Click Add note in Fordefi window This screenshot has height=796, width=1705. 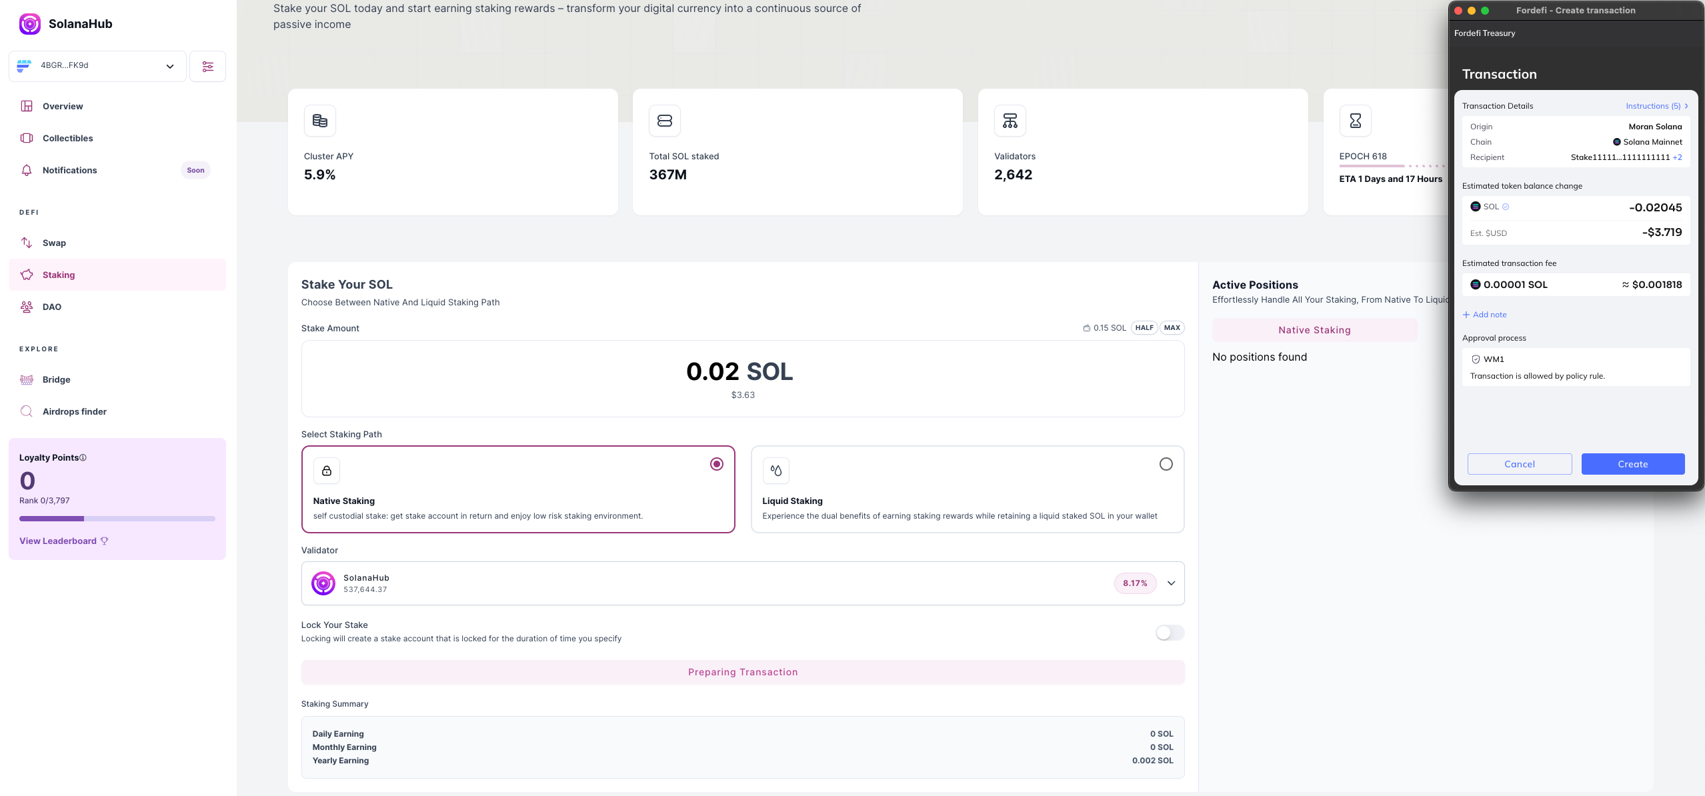tap(1484, 315)
